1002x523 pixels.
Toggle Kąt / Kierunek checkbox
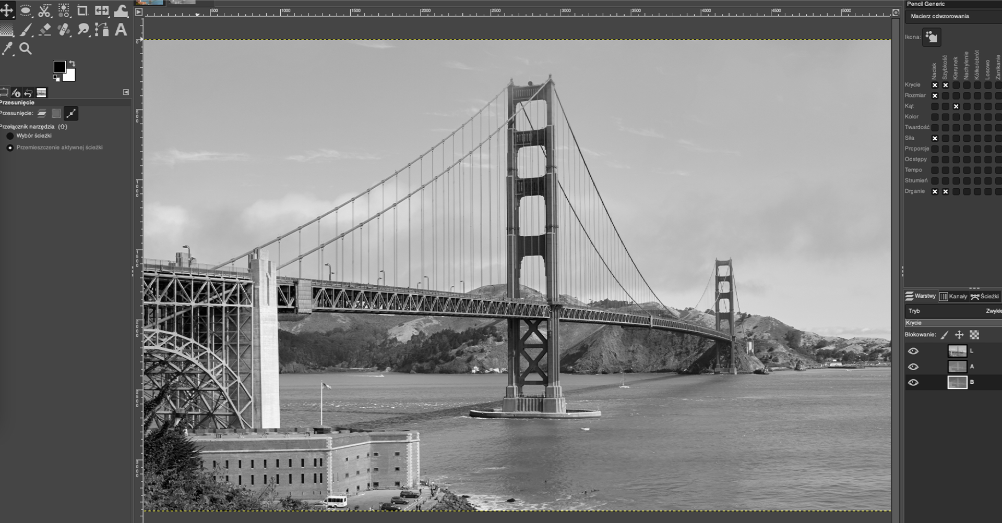click(x=956, y=106)
